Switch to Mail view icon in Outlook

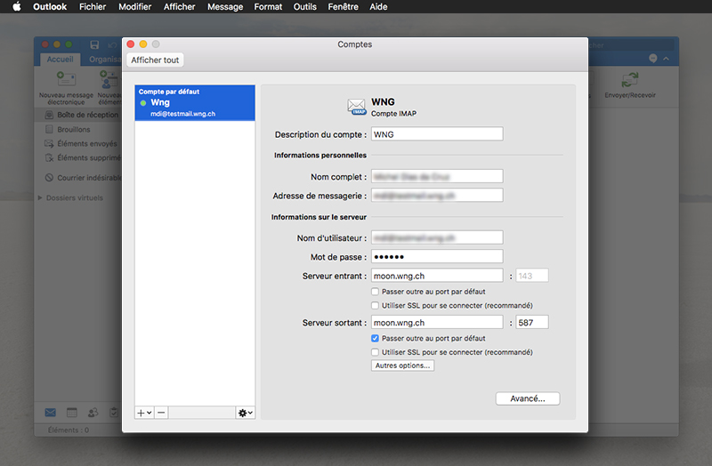point(51,413)
